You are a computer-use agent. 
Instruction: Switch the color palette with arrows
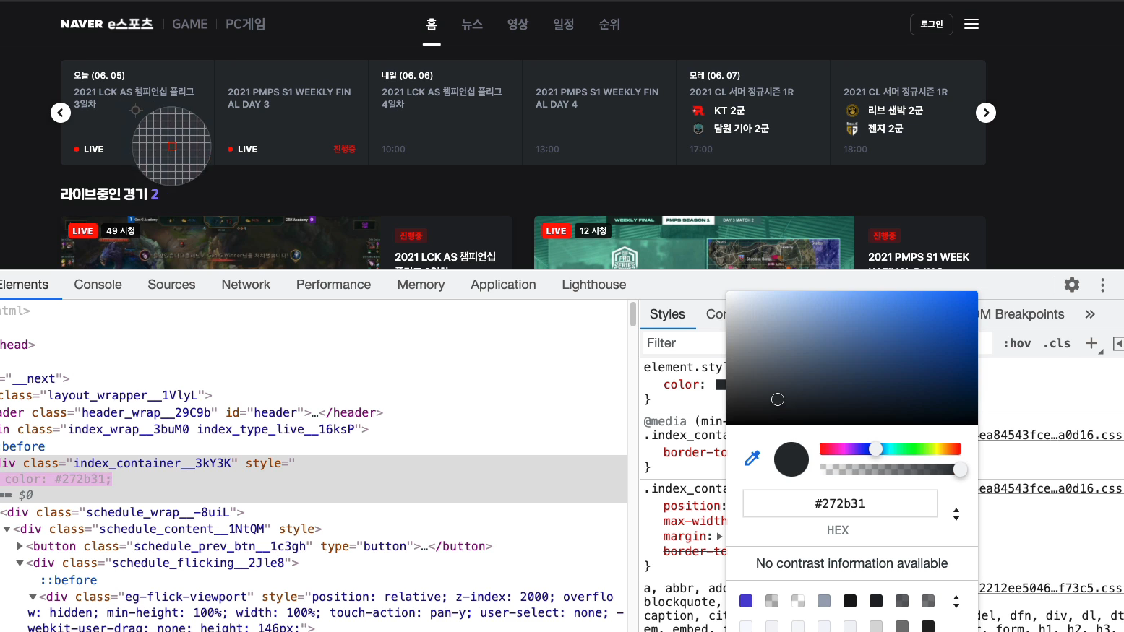[956, 602]
